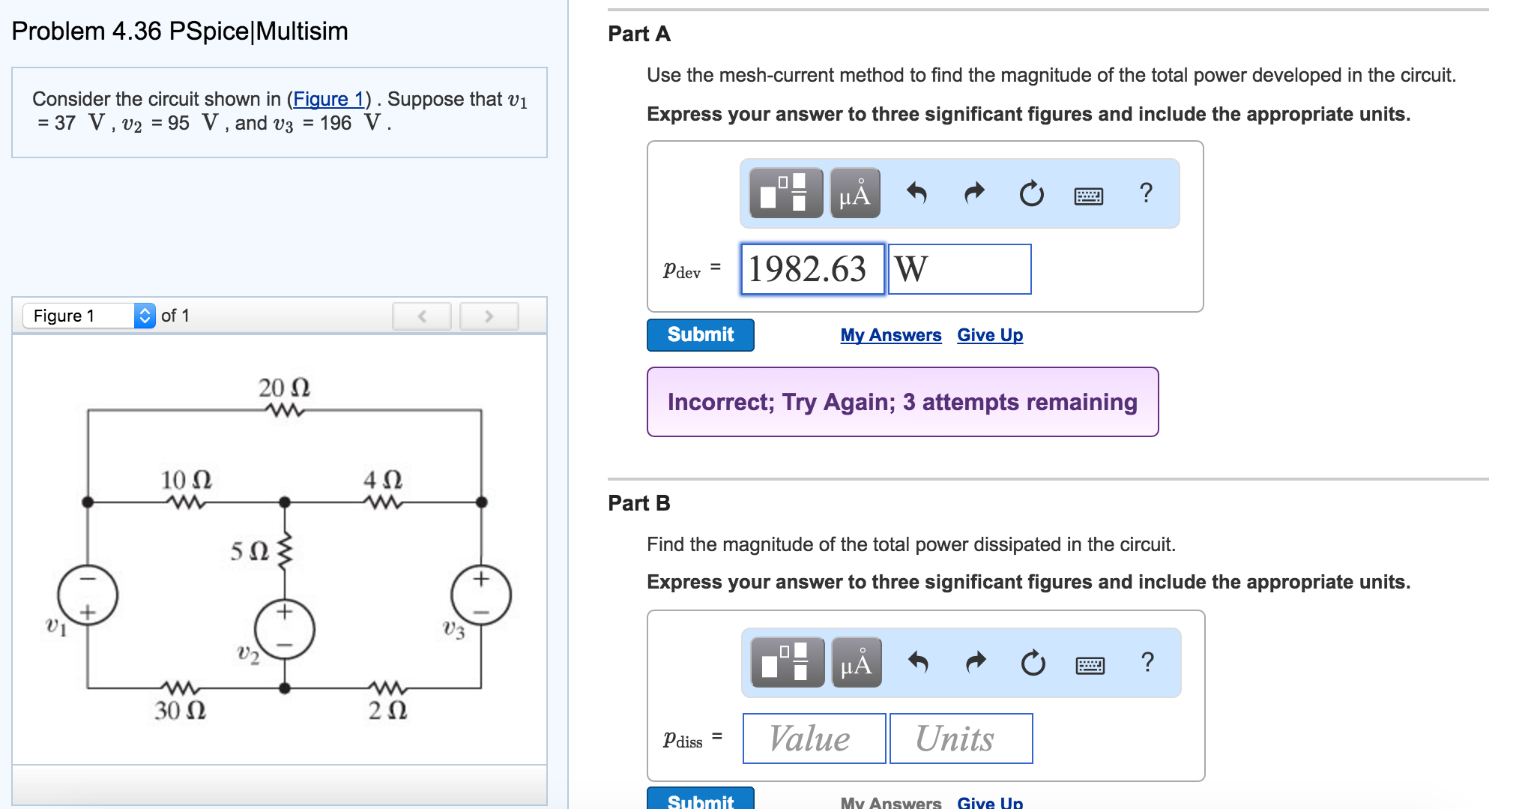
Task: Advance to next figure with right arrow
Action: click(x=489, y=316)
